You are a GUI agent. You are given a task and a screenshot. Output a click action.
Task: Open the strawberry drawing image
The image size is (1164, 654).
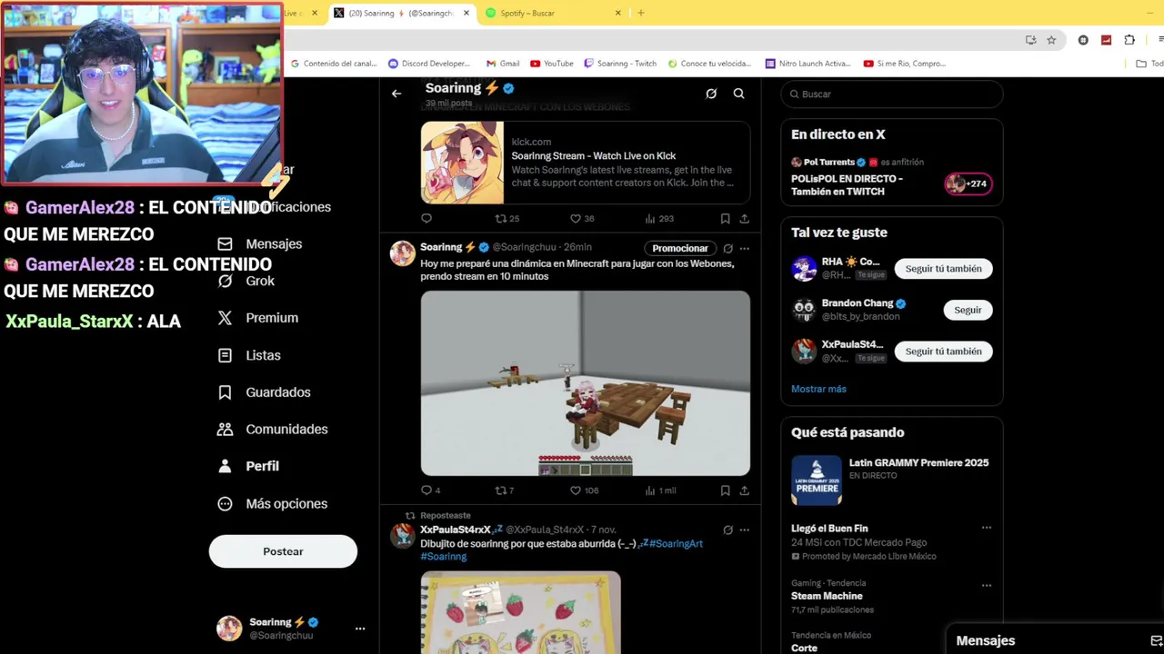pyautogui.click(x=521, y=612)
